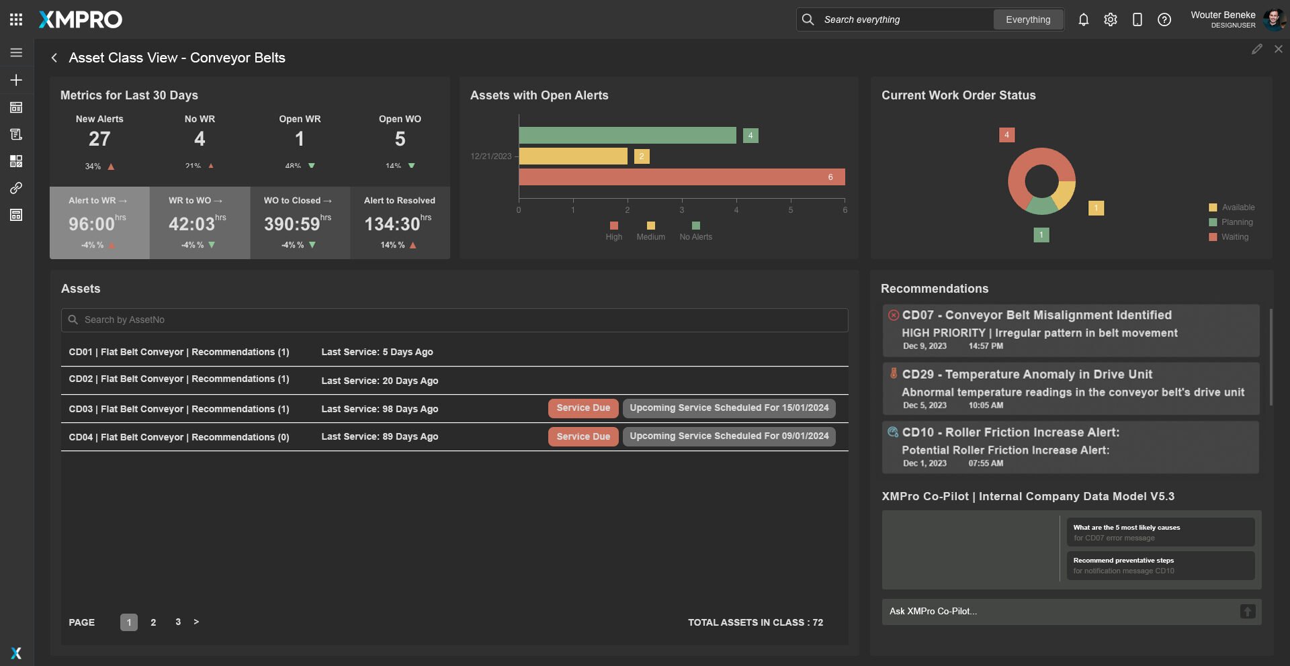Toggle the Medium legend in alerts chart
The image size is (1290, 666).
pyautogui.click(x=650, y=231)
